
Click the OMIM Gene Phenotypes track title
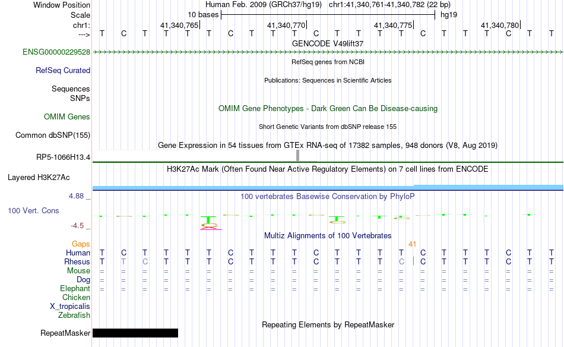(328, 108)
